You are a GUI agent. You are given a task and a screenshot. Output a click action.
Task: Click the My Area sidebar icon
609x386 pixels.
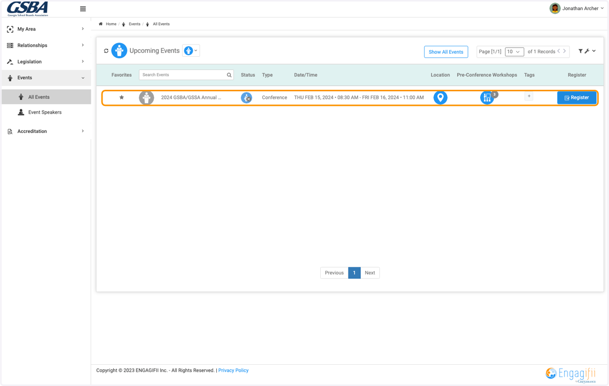pyautogui.click(x=10, y=29)
